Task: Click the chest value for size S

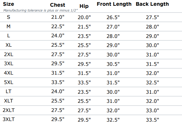Action: pyautogui.click(x=58, y=17)
